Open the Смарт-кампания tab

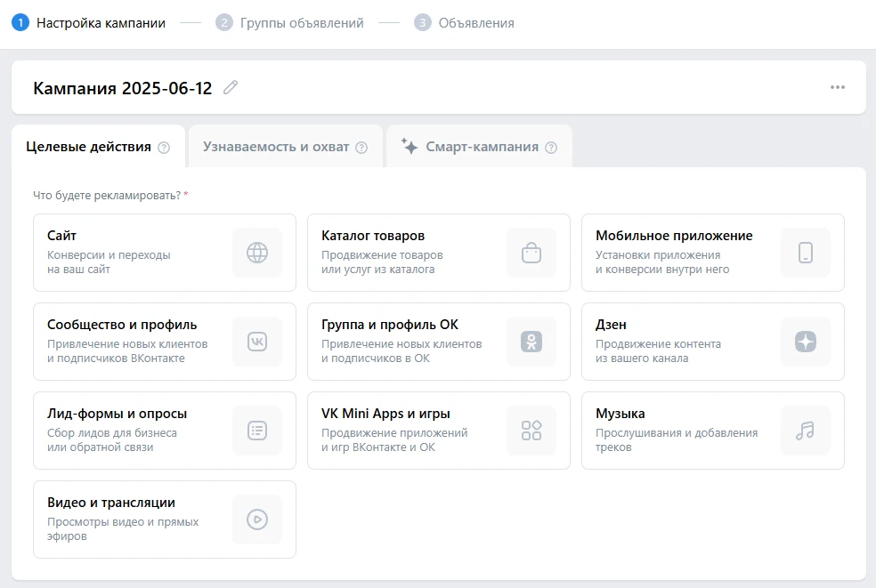[482, 147]
